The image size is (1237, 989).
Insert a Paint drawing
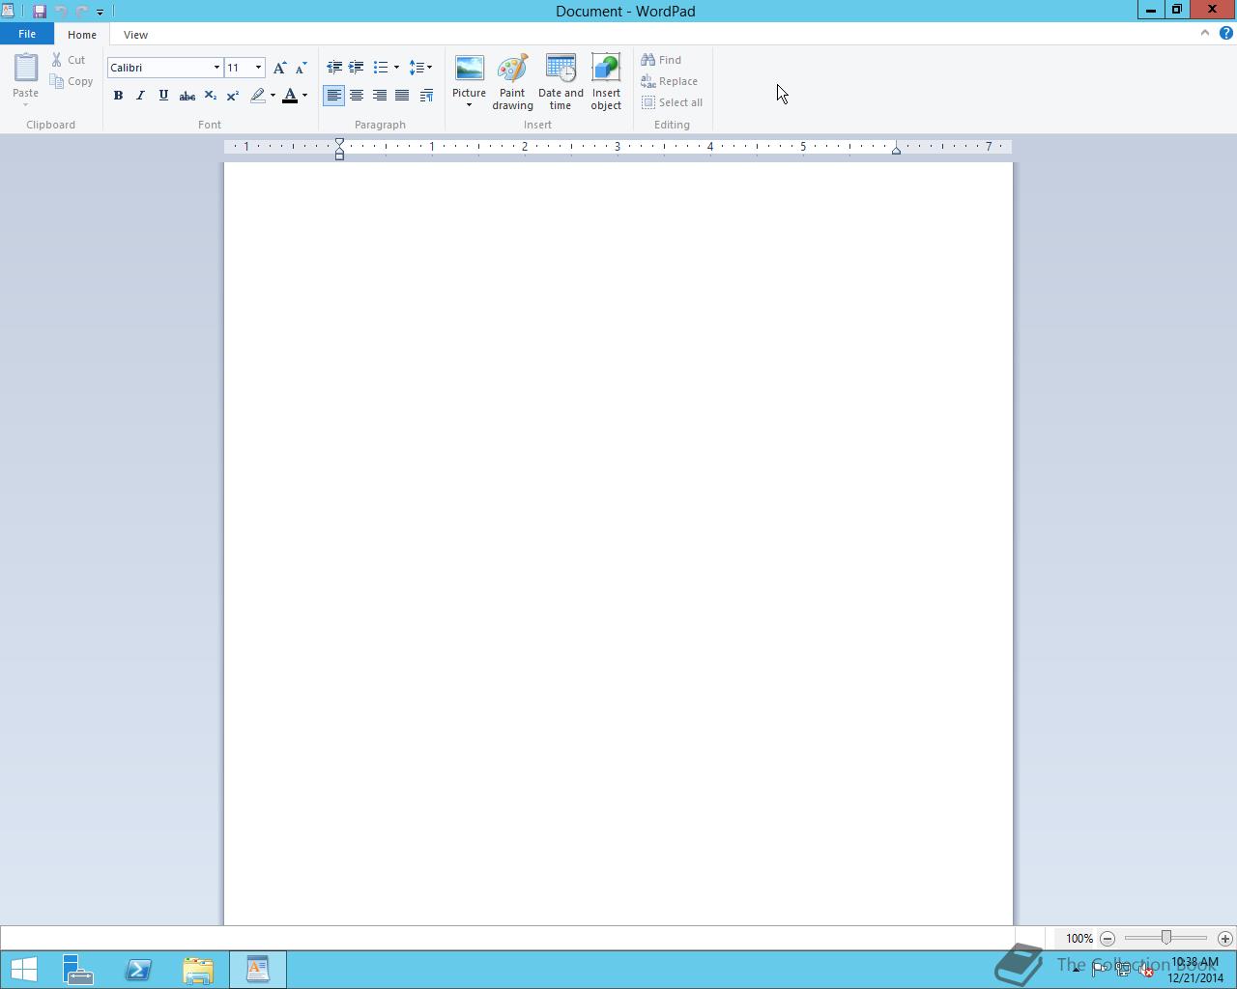pos(512,82)
